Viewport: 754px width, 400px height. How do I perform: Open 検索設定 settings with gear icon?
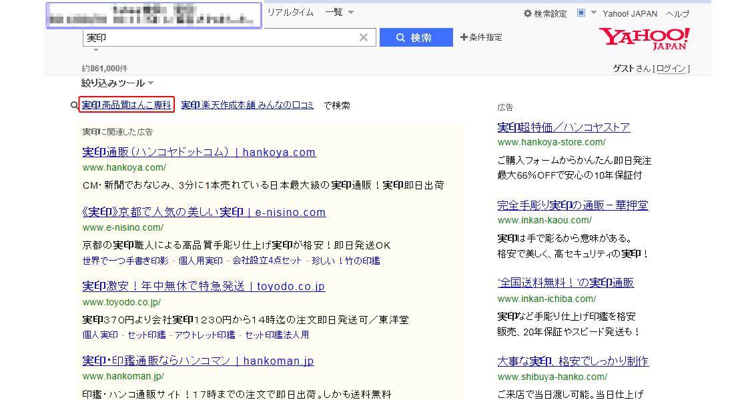pos(545,13)
